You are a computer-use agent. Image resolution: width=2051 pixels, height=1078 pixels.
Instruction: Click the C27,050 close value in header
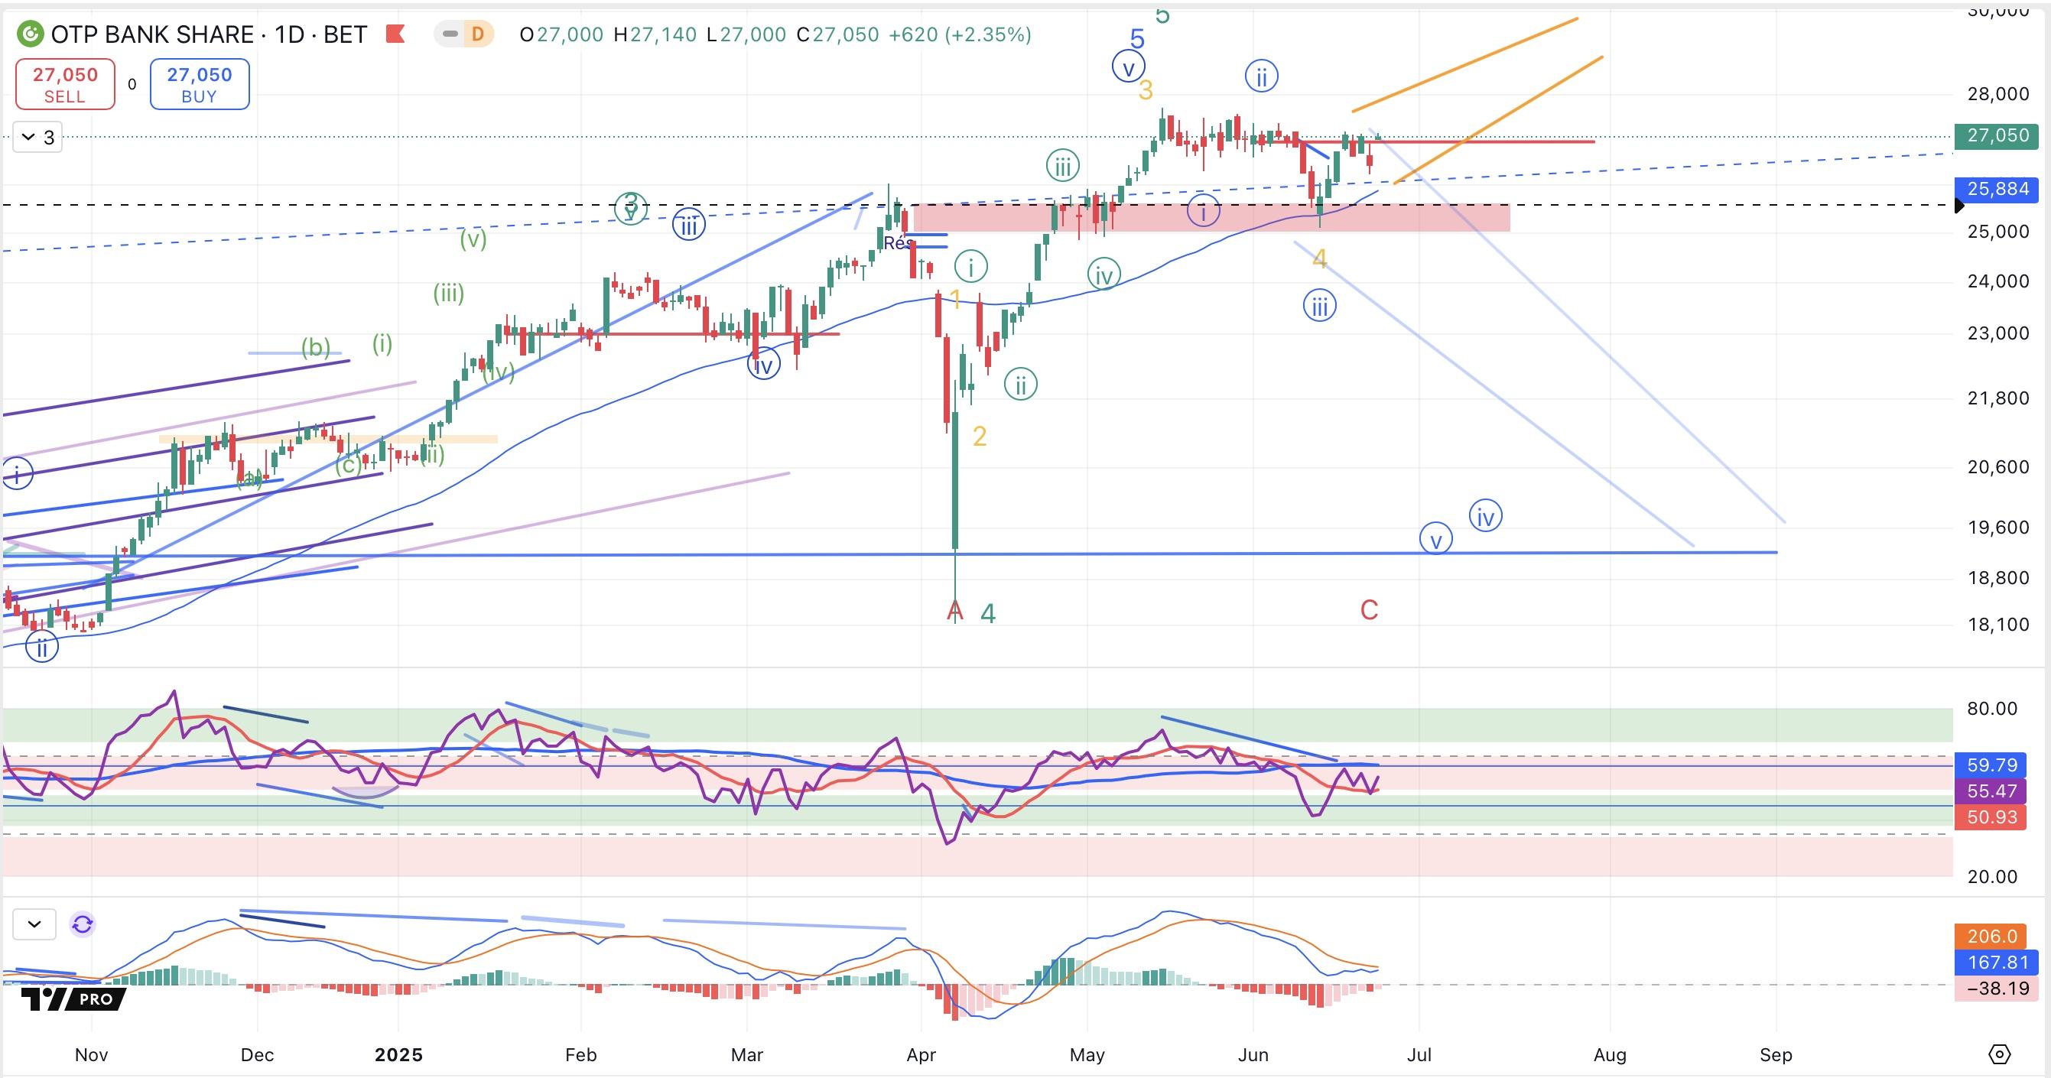coord(837,34)
